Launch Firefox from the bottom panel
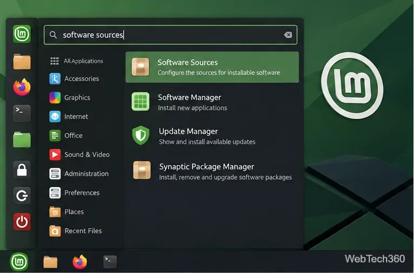The height and width of the screenshot is (273, 414). tap(80, 262)
